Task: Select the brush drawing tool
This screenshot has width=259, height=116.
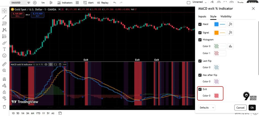Action: pos(5,43)
